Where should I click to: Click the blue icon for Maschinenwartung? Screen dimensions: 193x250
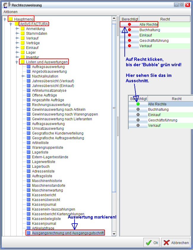[29, 190]
